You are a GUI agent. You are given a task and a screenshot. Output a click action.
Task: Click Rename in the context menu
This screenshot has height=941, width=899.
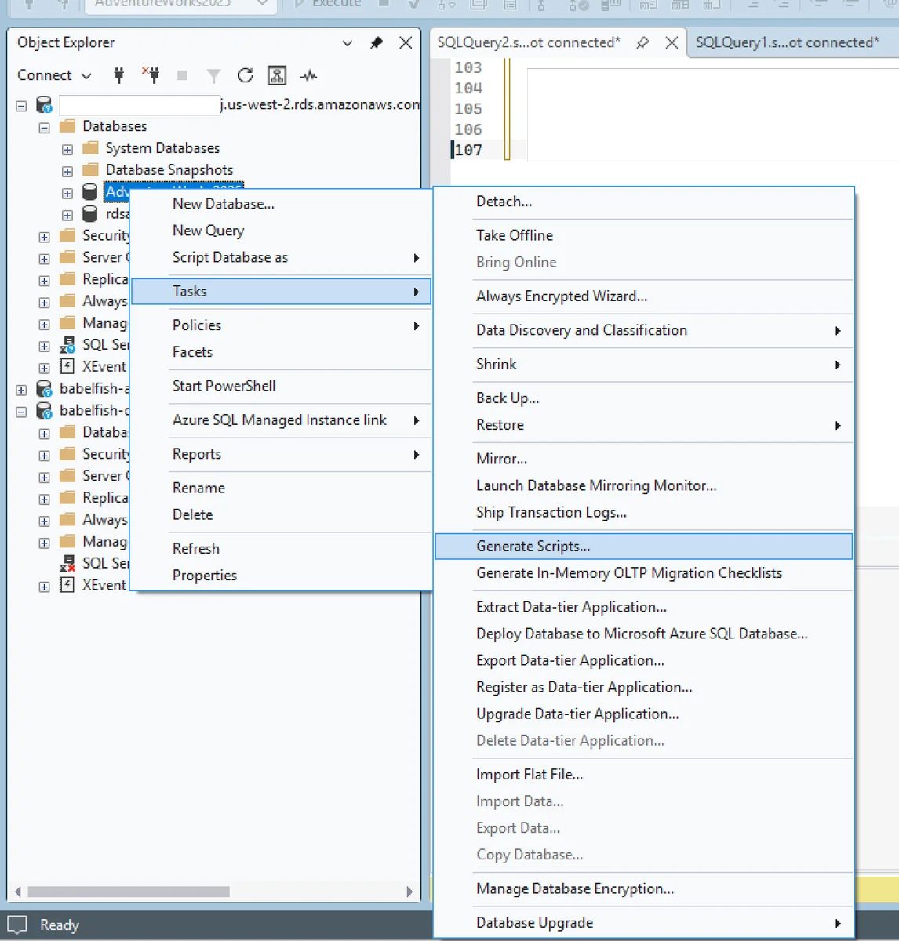280,488
